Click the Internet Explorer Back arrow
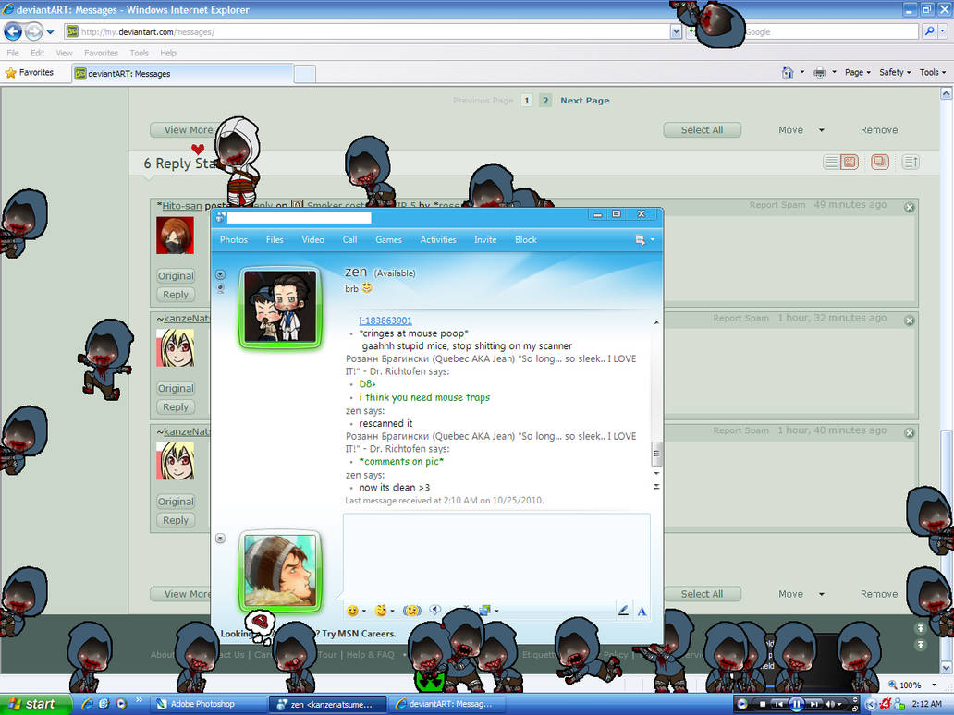954x715 pixels. click(13, 31)
